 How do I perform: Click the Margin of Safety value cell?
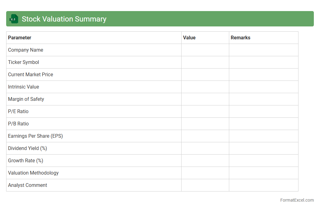[205, 99]
